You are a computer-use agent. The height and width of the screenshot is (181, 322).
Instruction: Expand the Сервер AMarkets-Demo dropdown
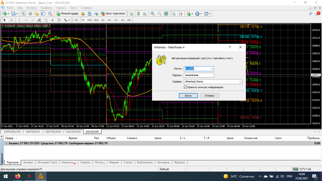[x=240, y=82]
